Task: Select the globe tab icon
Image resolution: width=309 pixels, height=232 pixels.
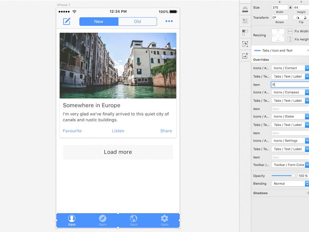Action: point(133,218)
